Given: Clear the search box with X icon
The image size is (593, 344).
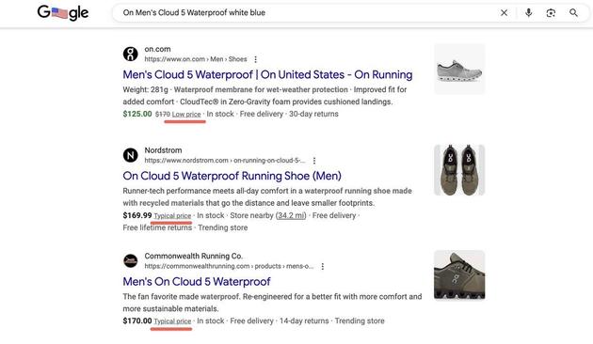Looking at the screenshot, I should [504, 13].
